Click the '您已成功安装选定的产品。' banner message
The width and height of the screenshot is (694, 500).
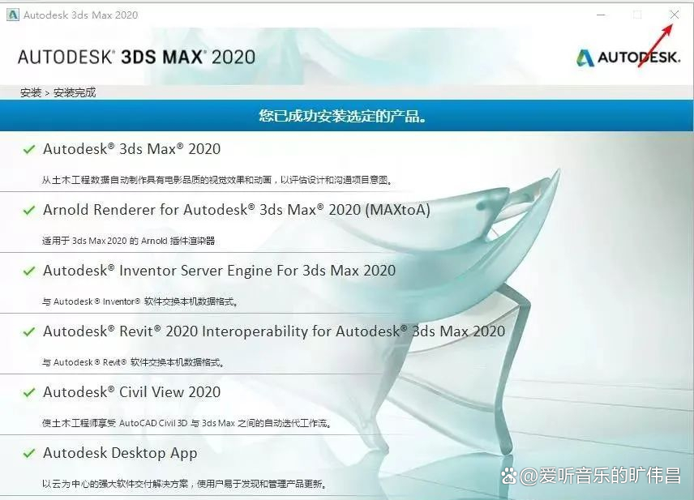click(x=343, y=116)
